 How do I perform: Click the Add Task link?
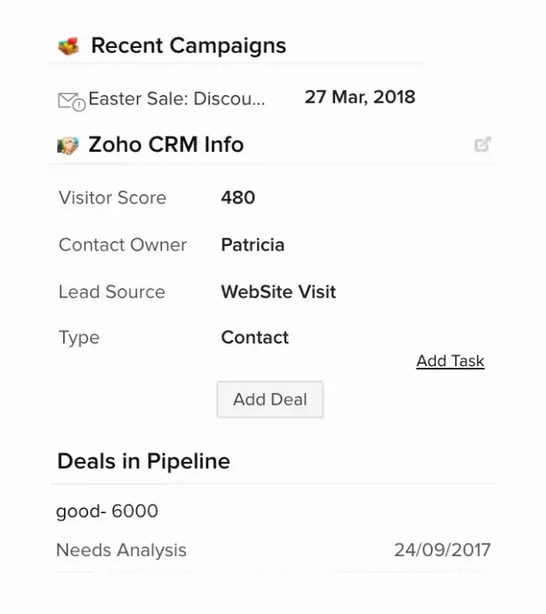(450, 361)
